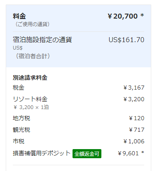Click the US$161.70 property currency amount
Screen dimensions: 157x171
pyautogui.click(x=127, y=40)
